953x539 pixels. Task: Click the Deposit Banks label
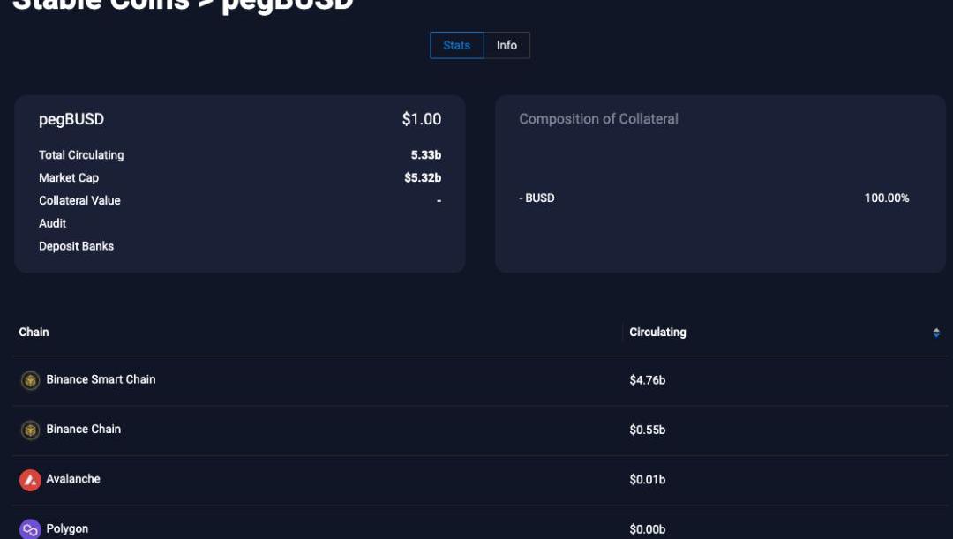click(x=76, y=246)
